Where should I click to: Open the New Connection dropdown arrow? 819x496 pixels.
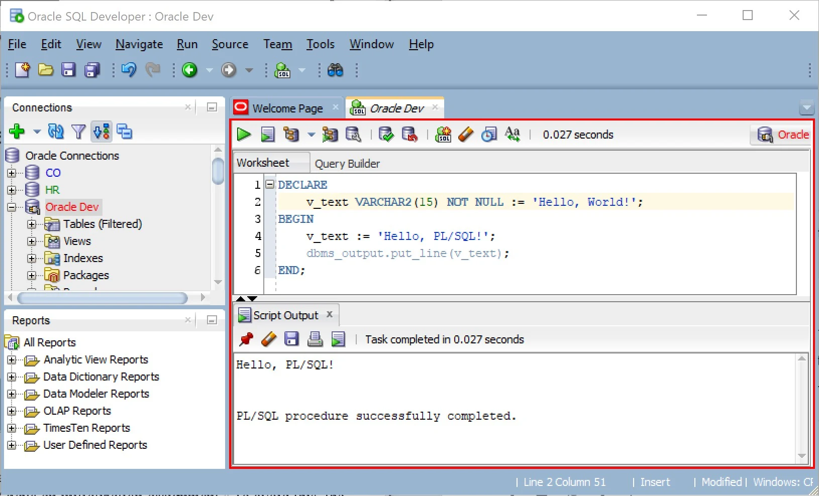click(x=37, y=132)
